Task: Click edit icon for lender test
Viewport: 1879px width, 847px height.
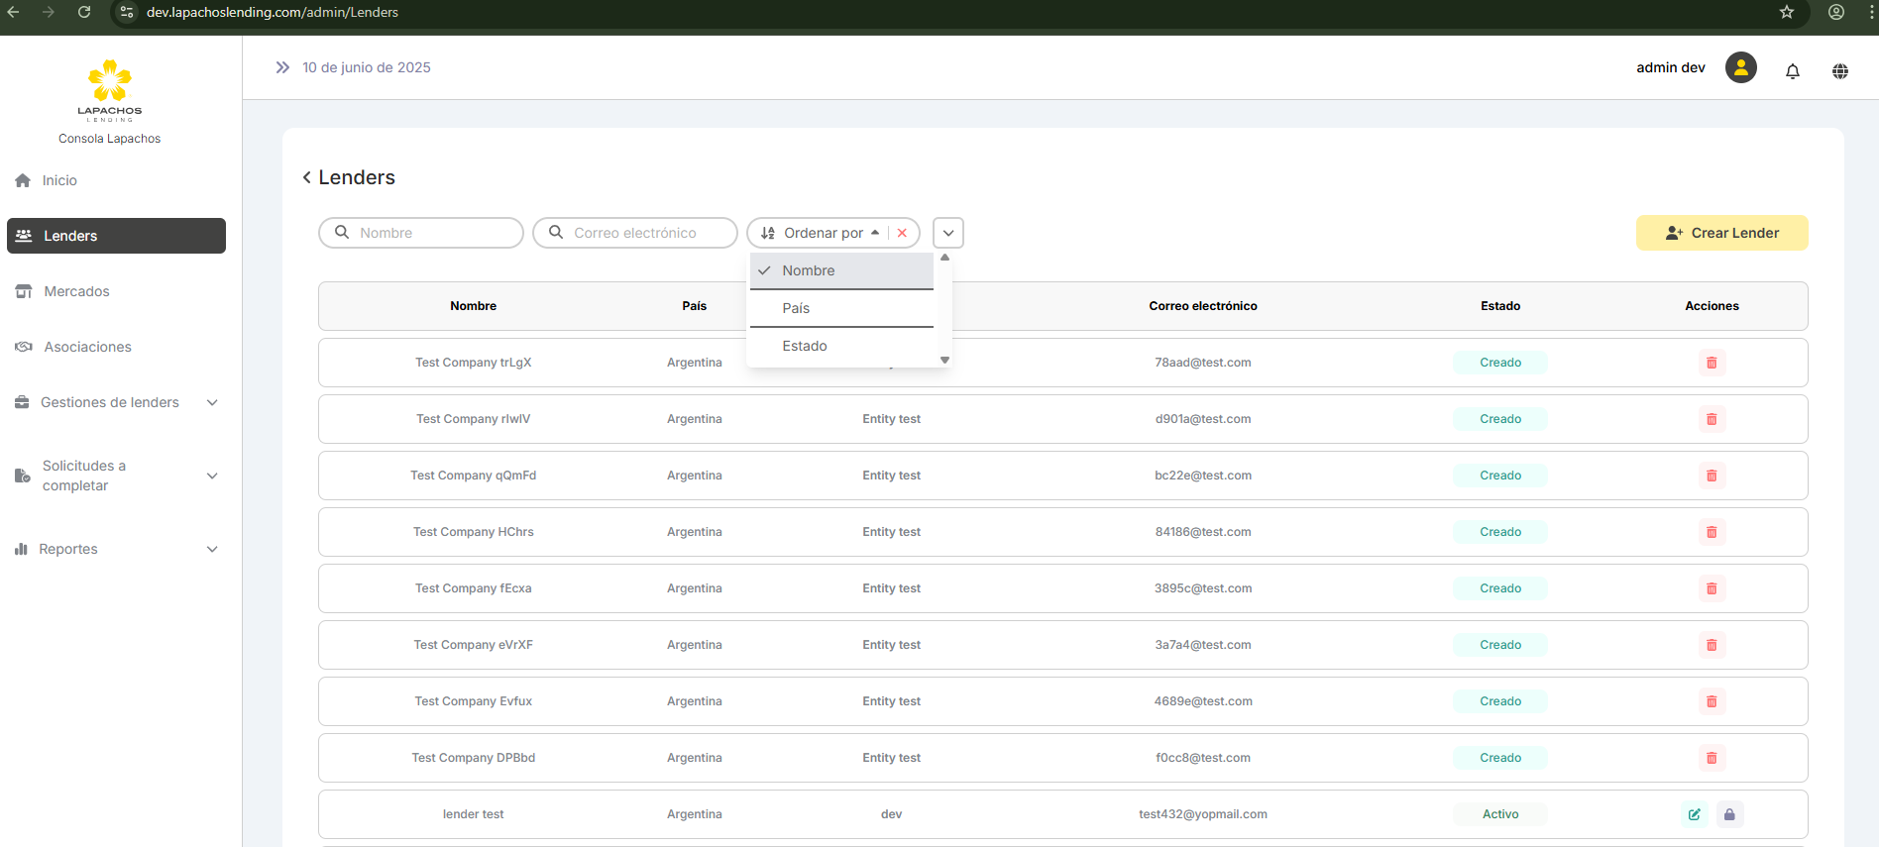Action: (x=1694, y=814)
